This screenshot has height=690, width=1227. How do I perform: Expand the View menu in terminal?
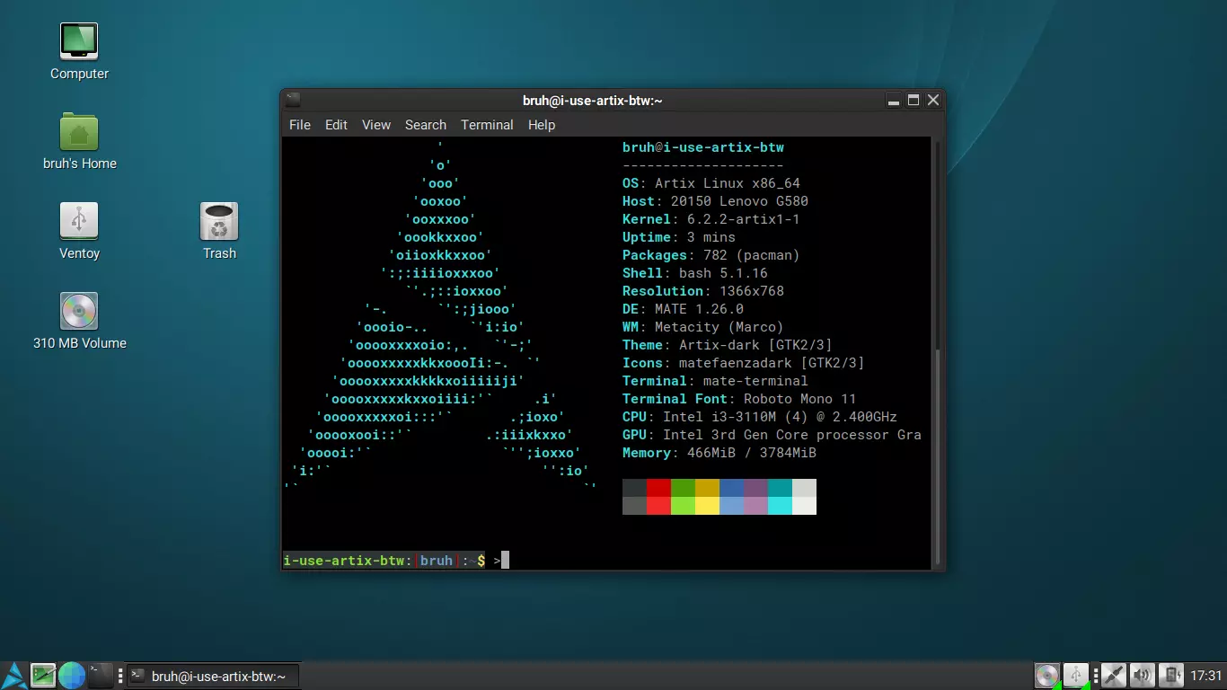pyautogui.click(x=376, y=125)
